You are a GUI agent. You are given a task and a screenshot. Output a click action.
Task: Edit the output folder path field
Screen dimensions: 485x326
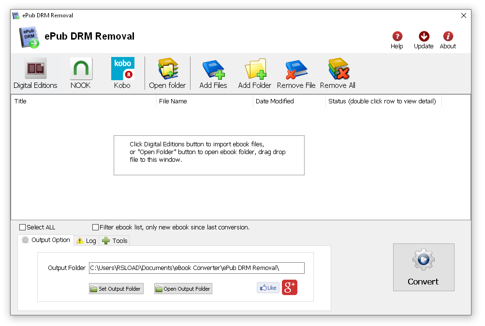click(x=196, y=268)
